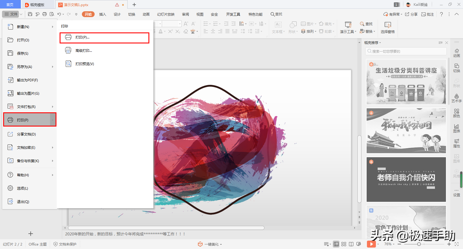Screen dimensions: 463x249
Task: Open the Options (选项) gear item
Action: [x=22, y=188]
